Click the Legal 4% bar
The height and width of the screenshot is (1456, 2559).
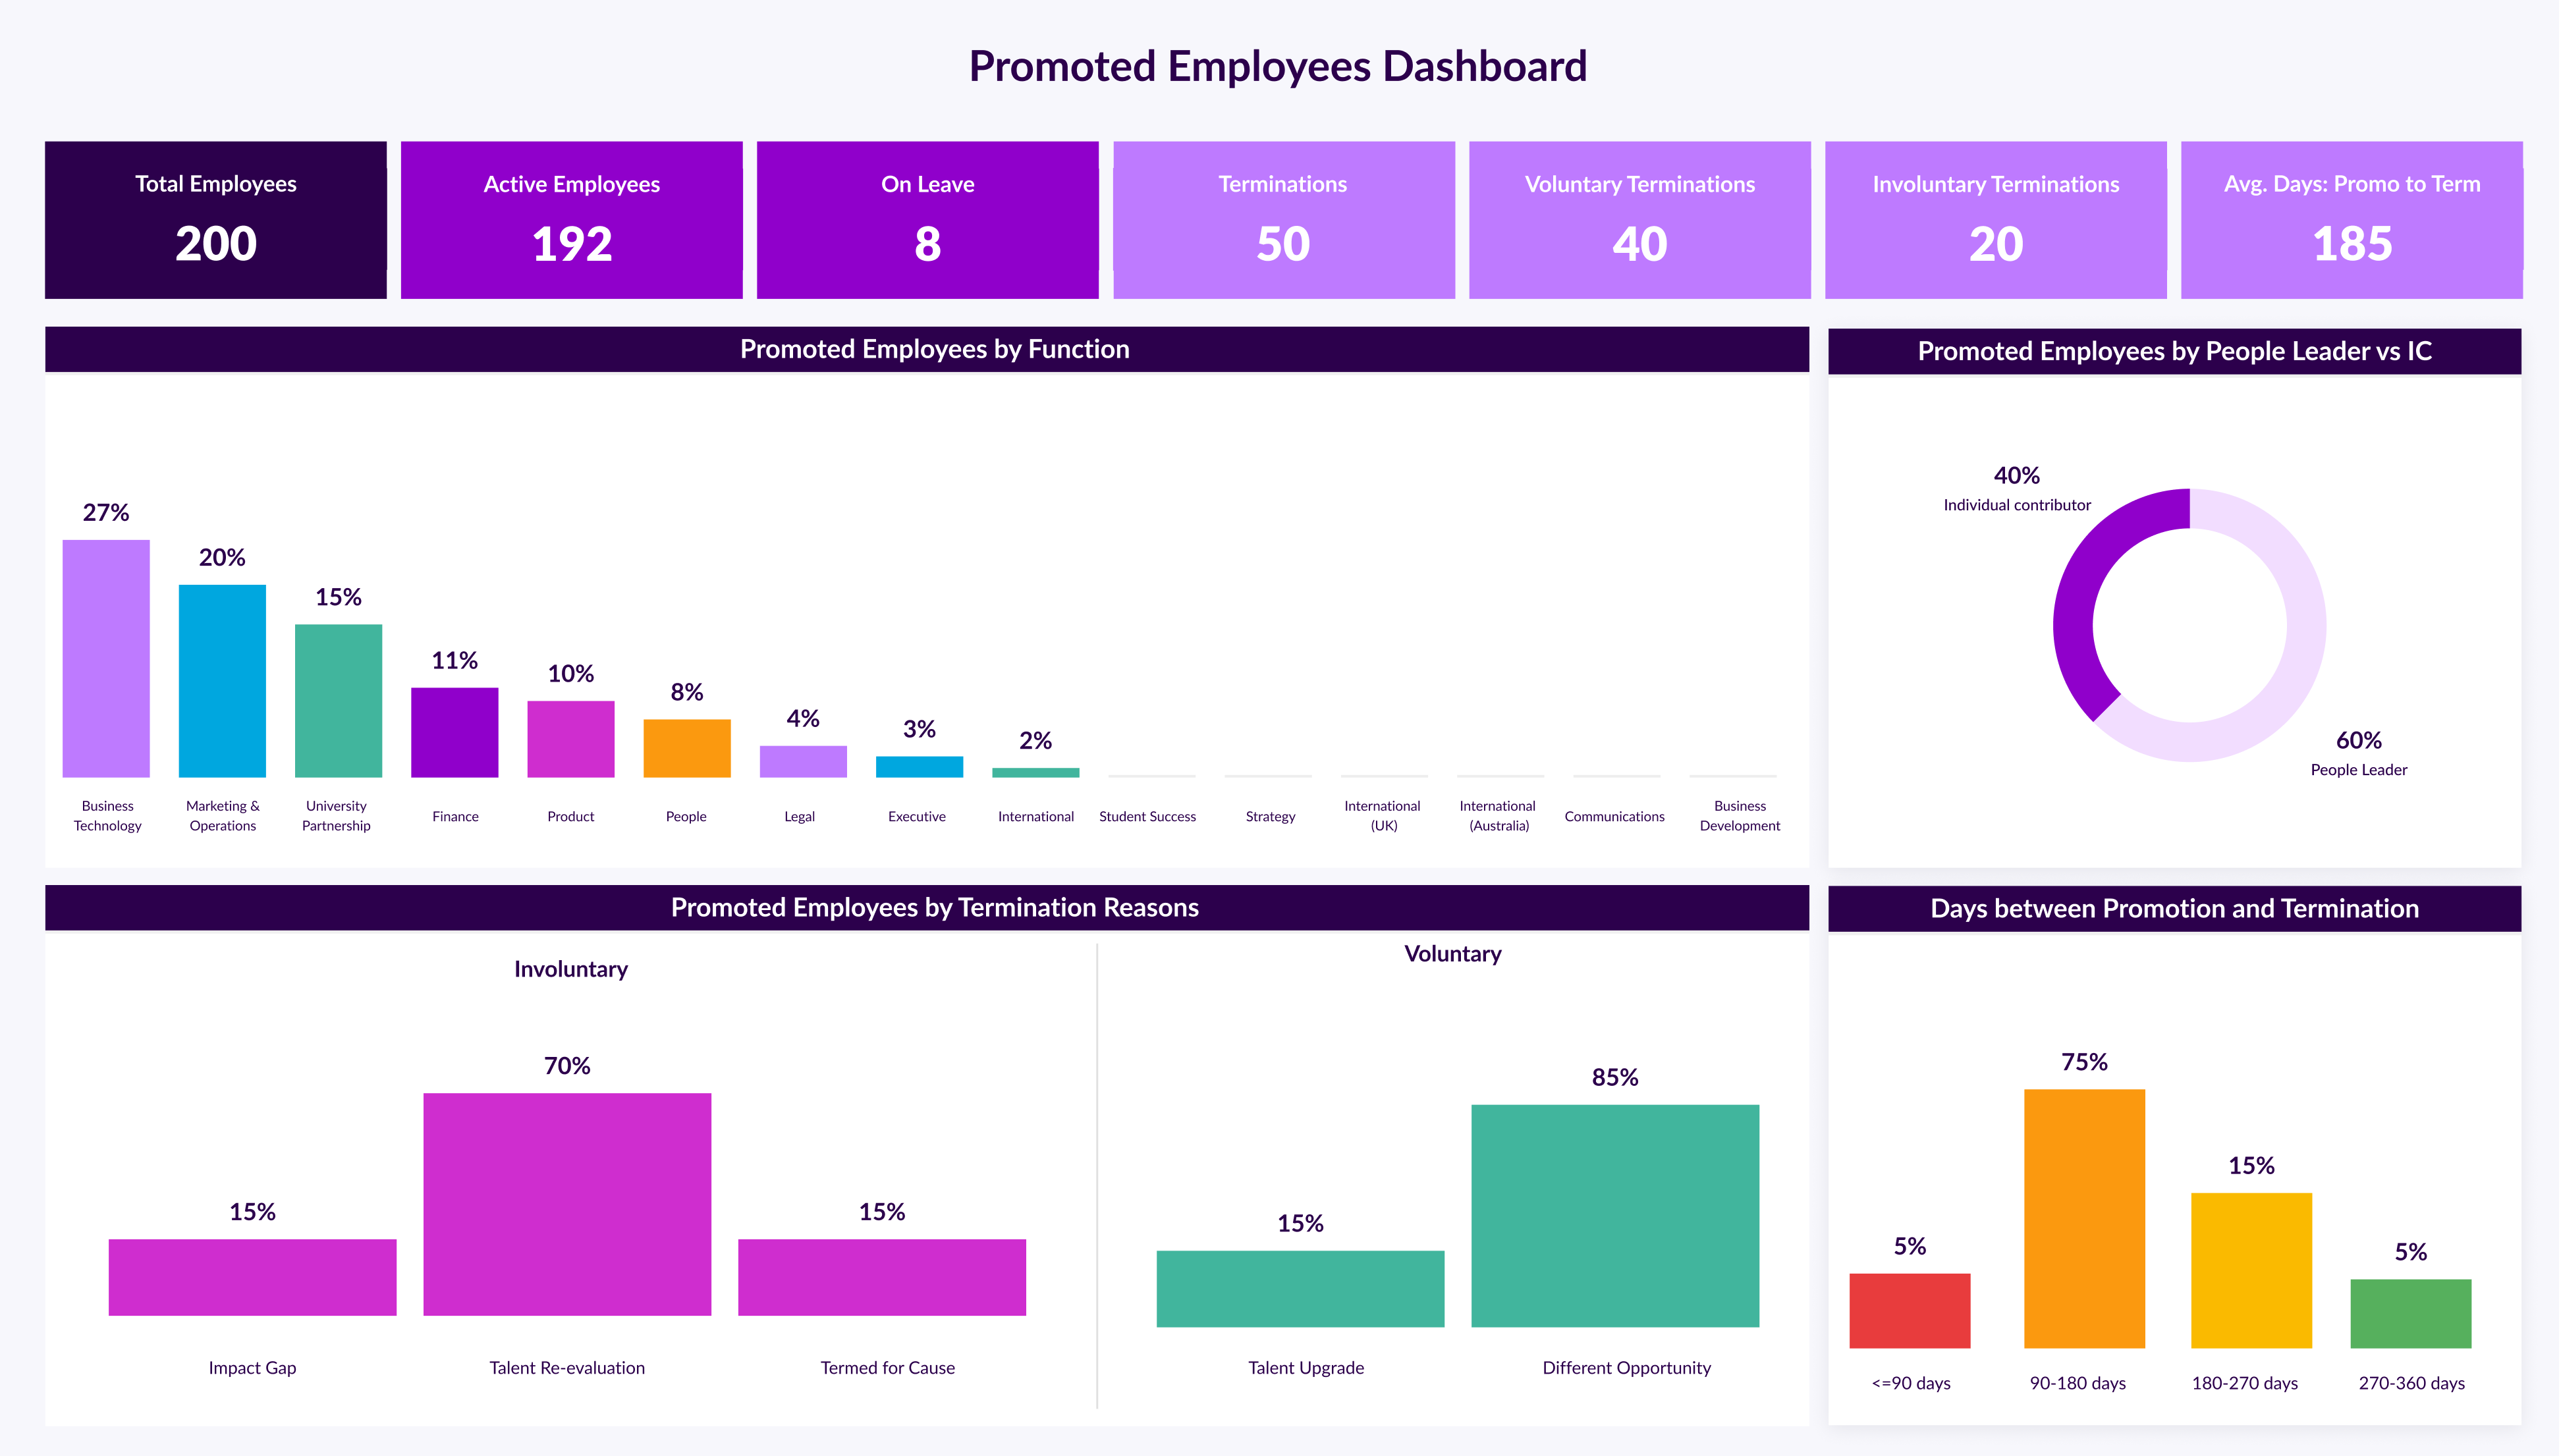pos(803,761)
